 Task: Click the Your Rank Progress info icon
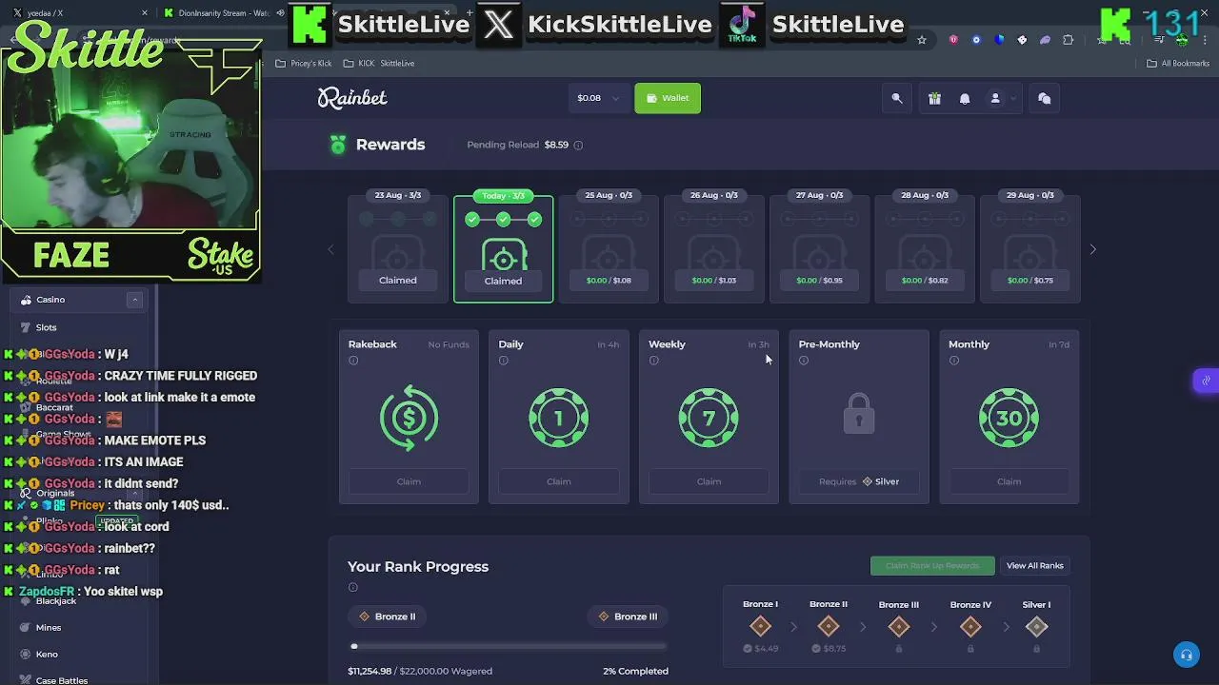coord(352,587)
